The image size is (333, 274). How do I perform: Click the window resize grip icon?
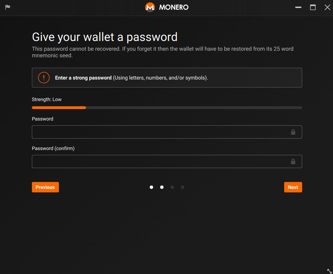pos(329,271)
